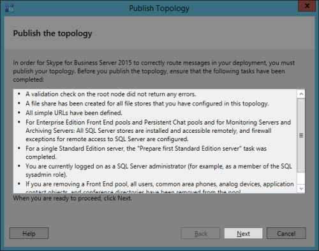
Task: Click the Skype for Business title bar icon
Action: [10, 8]
